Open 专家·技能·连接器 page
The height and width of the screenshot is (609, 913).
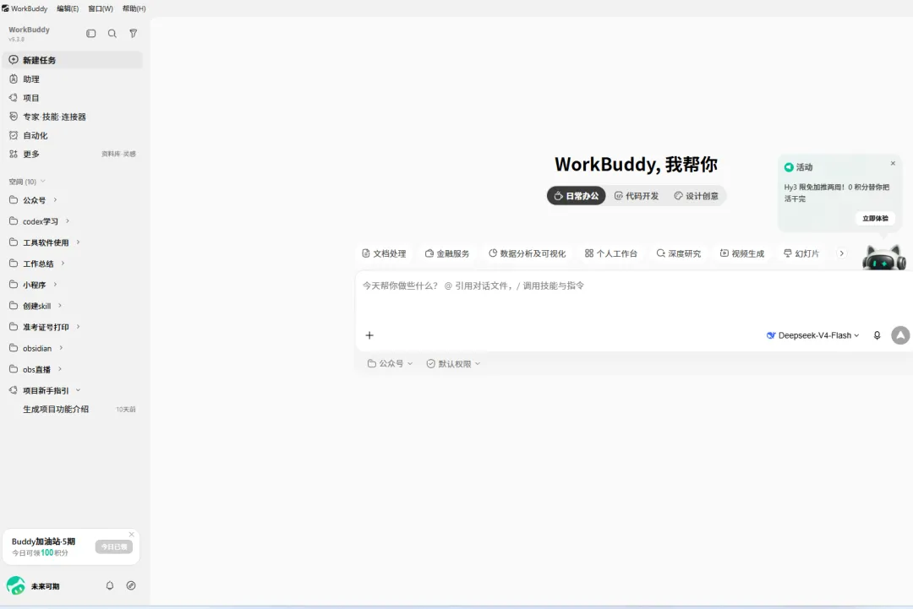73,117
